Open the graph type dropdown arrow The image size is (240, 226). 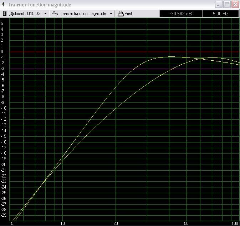[111, 14]
